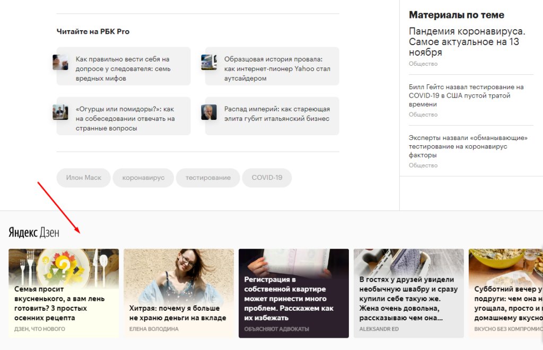Open Елена Володина card about deposits
The image size is (543, 350).
click(179, 293)
